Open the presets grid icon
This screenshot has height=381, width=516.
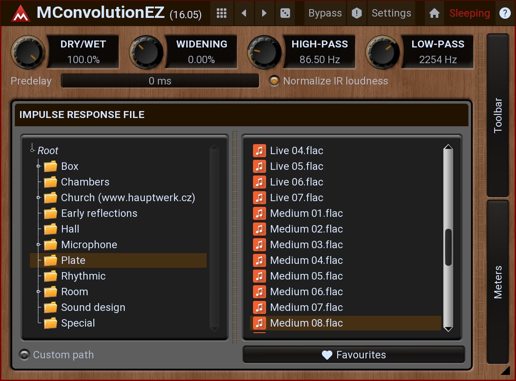coord(222,13)
